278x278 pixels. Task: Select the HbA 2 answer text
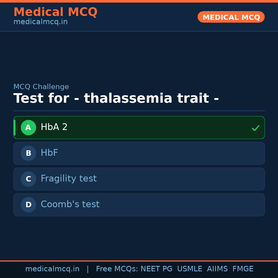(x=54, y=127)
